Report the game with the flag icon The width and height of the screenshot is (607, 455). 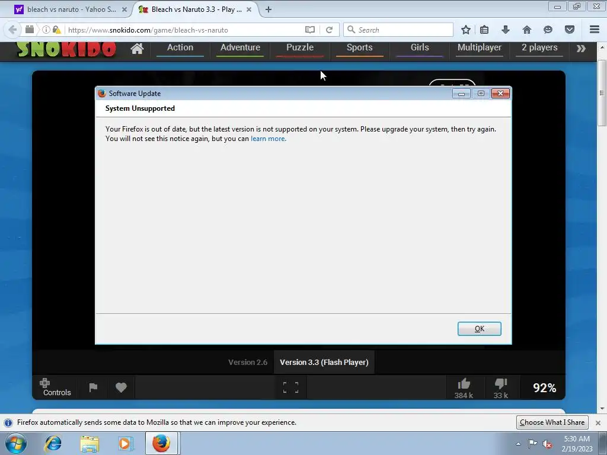(x=93, y=387)
